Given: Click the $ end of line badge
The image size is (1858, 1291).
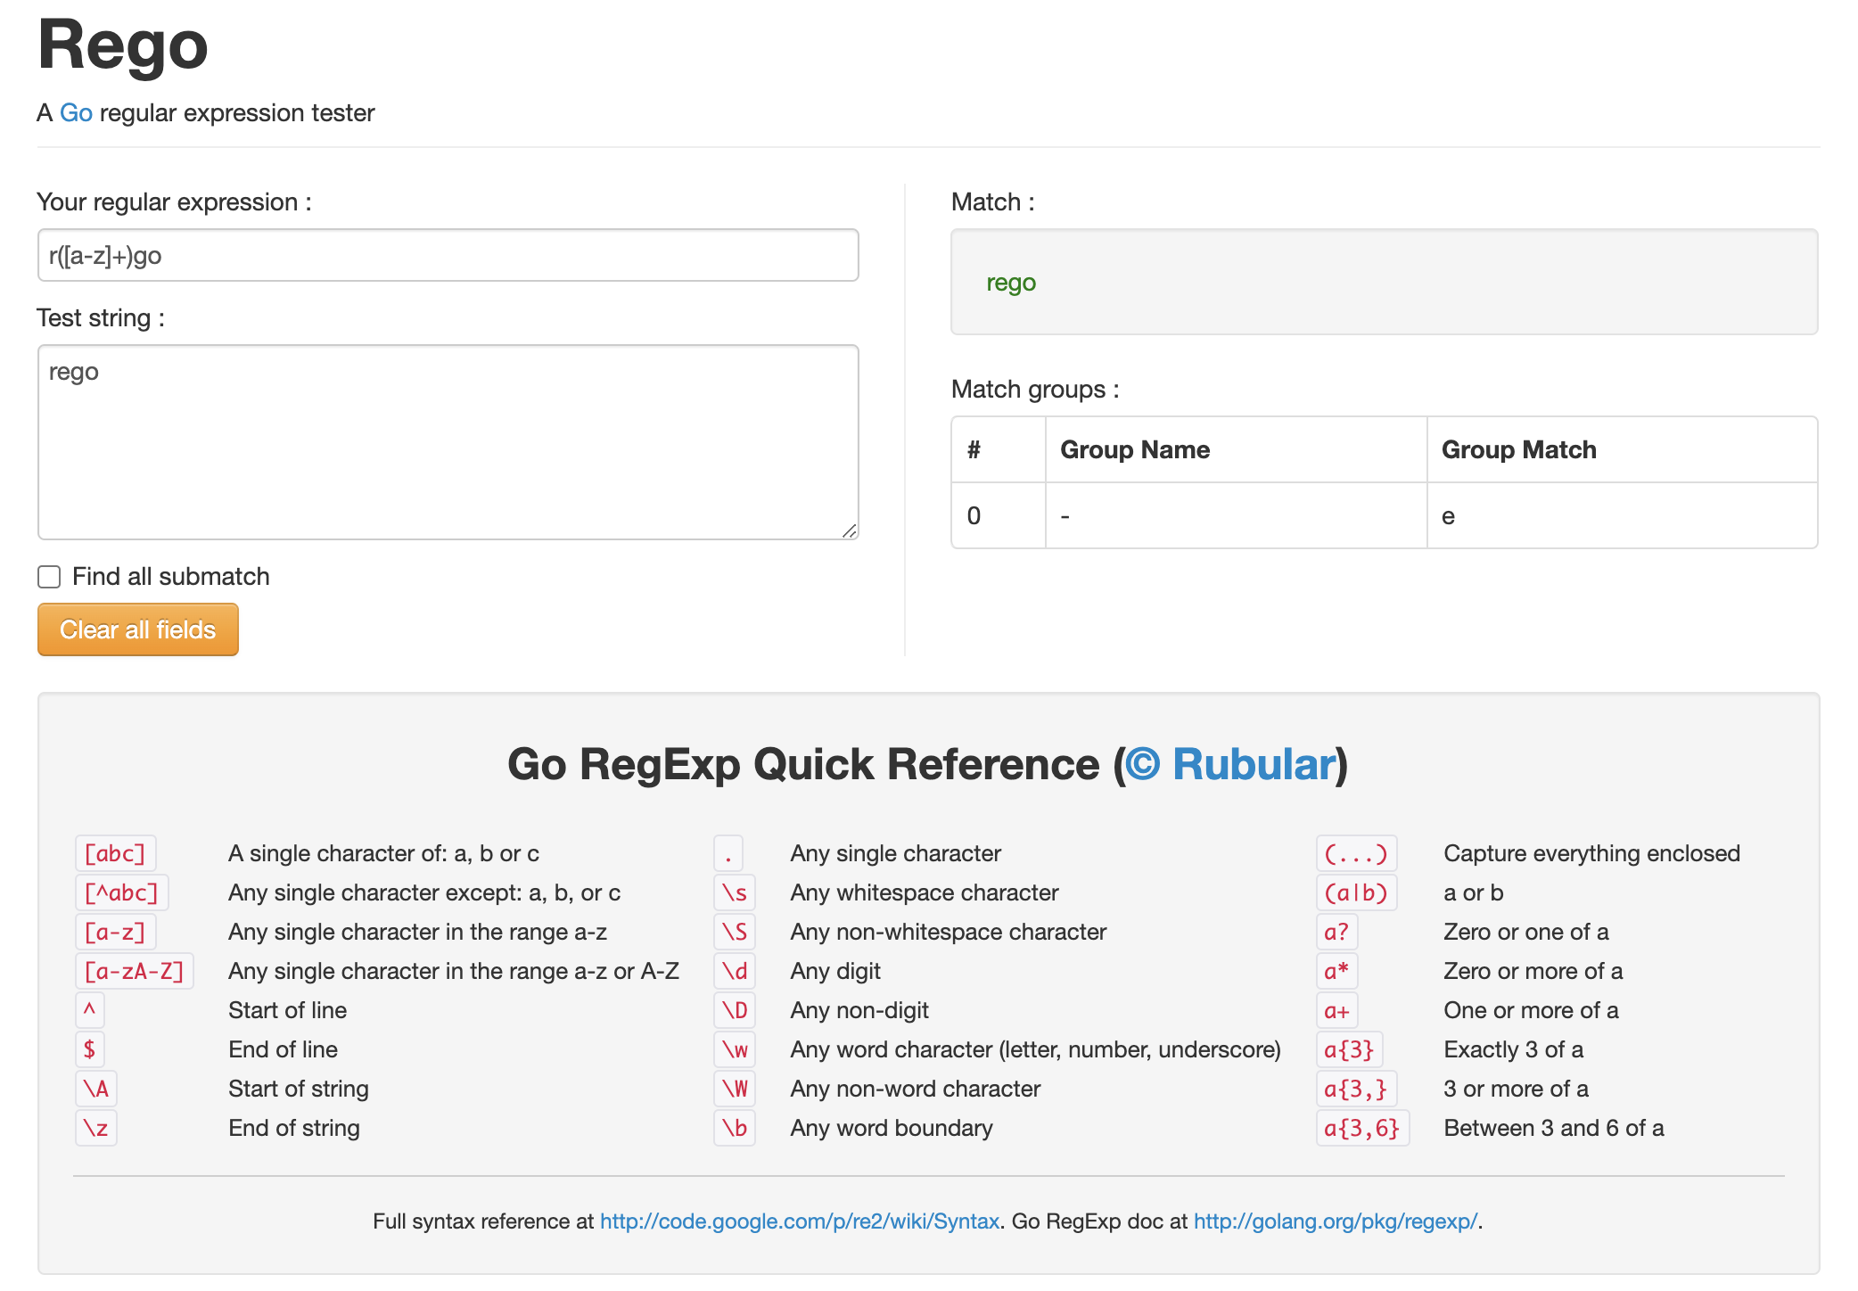Looking at the screenshot, I should pos(89,1049).
